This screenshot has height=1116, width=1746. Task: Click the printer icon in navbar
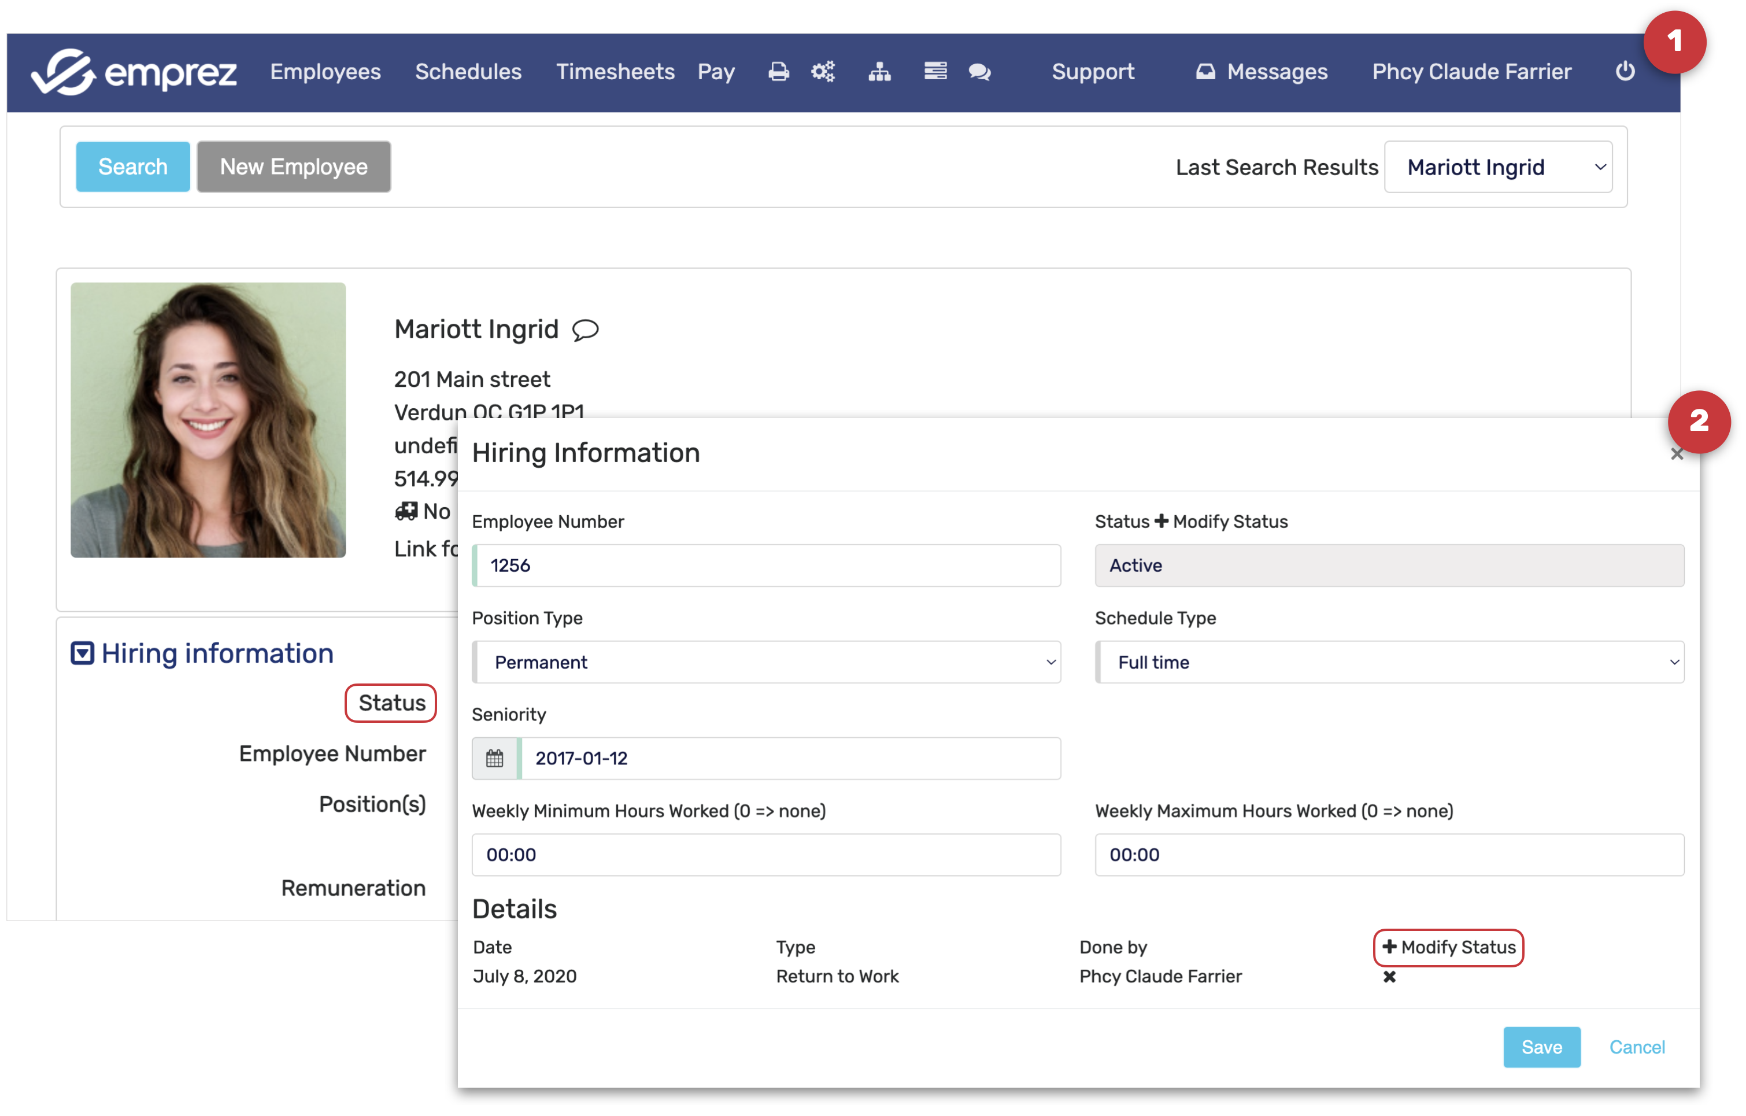778,71
